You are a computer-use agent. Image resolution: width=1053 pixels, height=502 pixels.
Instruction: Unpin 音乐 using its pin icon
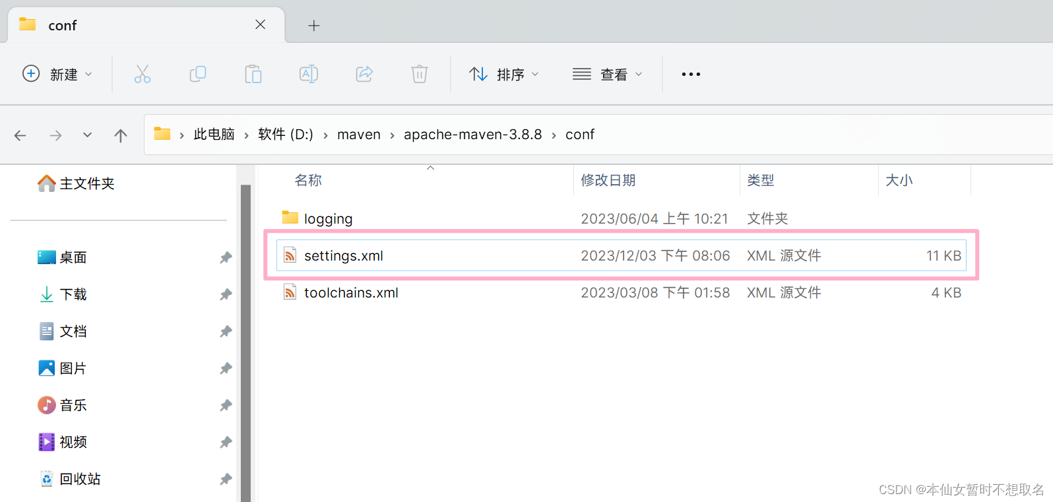pos(226,405)
